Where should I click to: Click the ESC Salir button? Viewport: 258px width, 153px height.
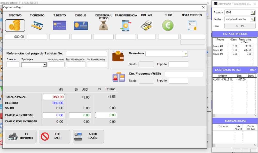coord(54,136)
